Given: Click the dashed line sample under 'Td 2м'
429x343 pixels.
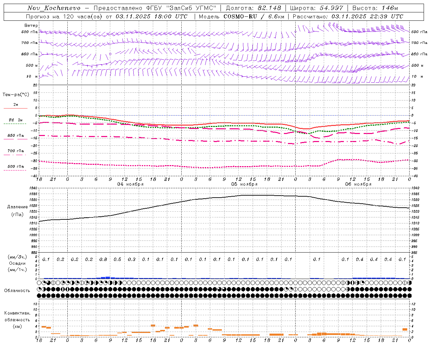Looking at the screenshot, I should [15, 124].
